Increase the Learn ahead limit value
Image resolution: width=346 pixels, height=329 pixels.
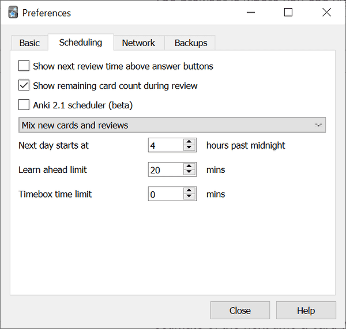(x=189, y=166)
